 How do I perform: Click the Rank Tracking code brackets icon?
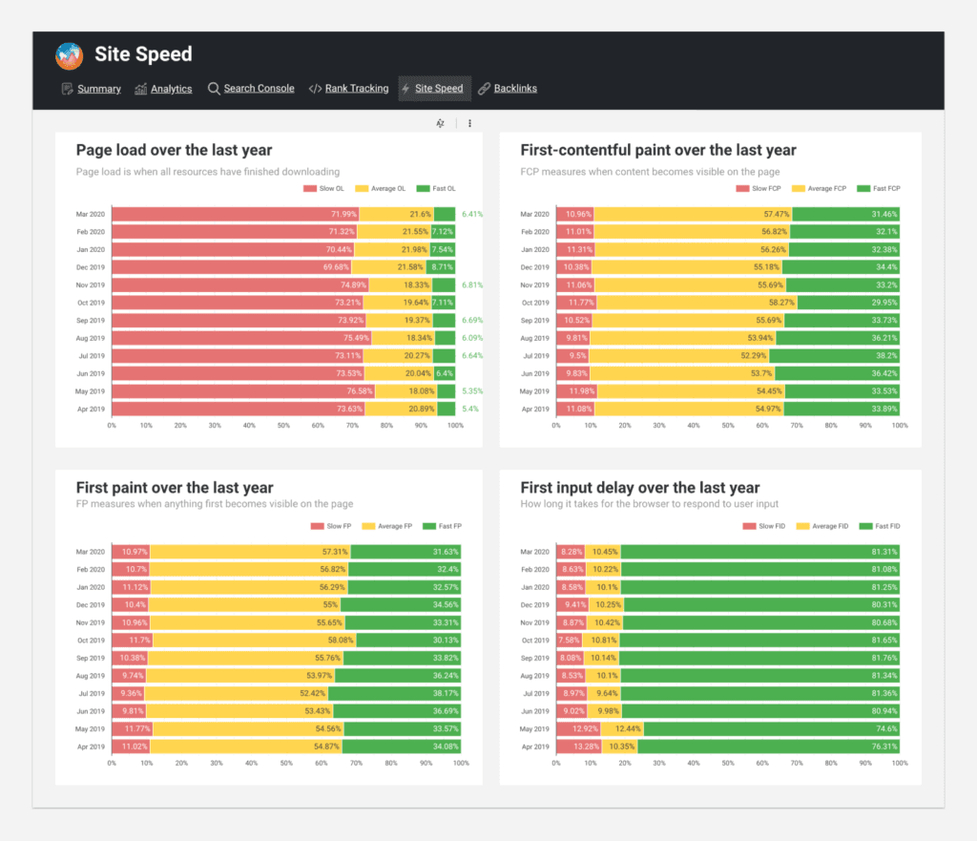pos(315,89)
